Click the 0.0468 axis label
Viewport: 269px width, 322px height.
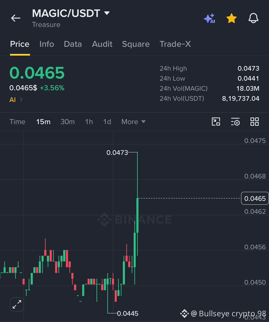(255, 176)
